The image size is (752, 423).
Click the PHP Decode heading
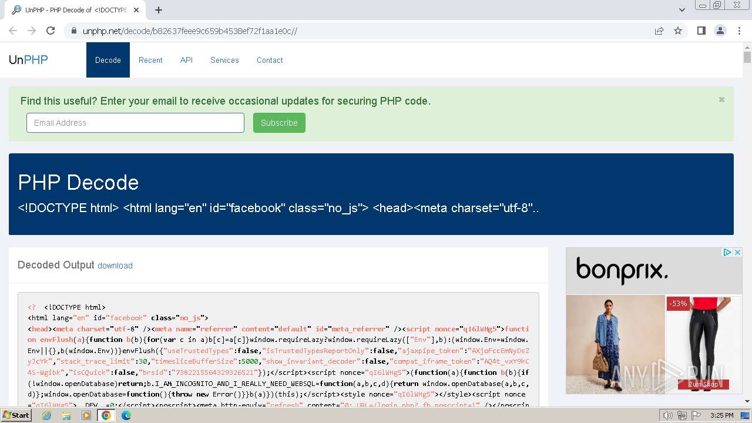[x=78, y=182]
